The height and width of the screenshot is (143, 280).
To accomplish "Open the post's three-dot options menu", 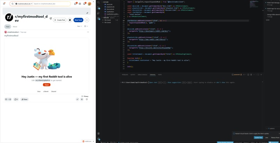I will pyautogui.click(x=88, y=32).
